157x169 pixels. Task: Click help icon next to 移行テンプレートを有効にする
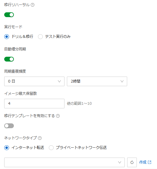tap(58, 116)
